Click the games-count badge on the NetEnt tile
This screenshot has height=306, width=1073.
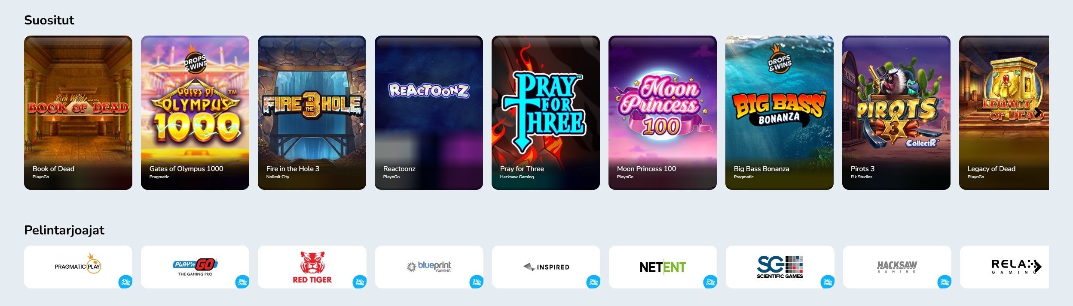pyautogui.click(x=710, y=282)
